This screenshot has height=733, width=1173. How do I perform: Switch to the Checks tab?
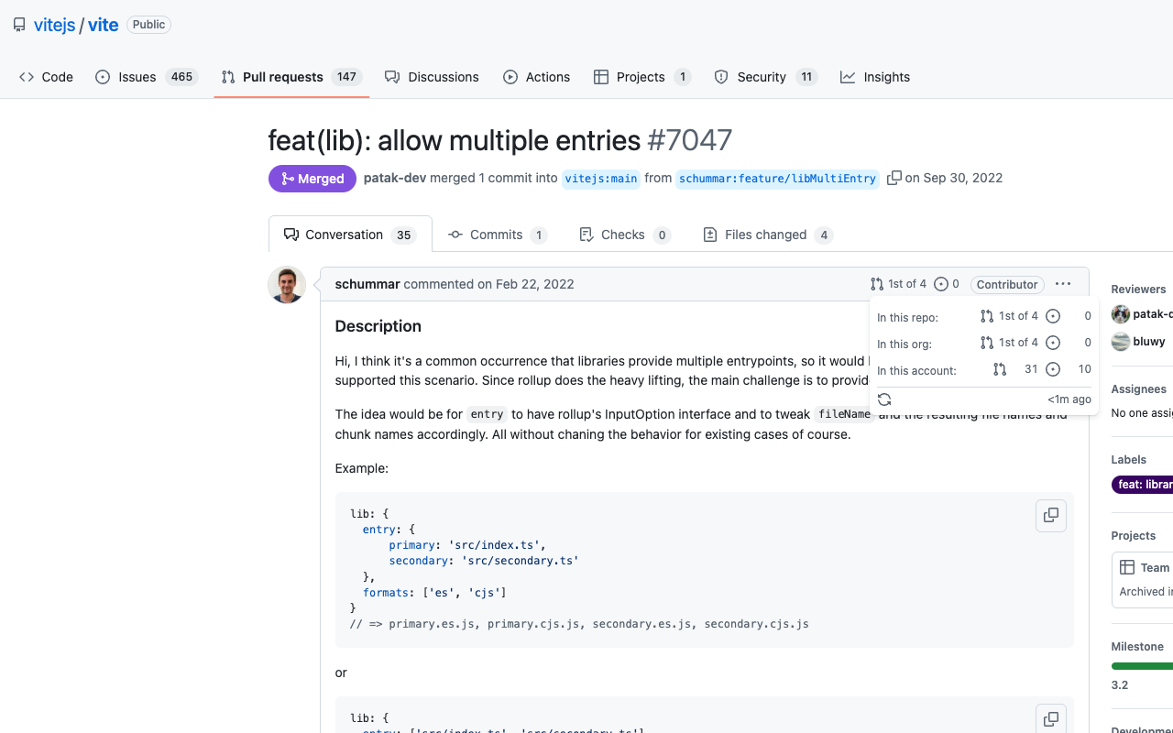click(623, 235)
